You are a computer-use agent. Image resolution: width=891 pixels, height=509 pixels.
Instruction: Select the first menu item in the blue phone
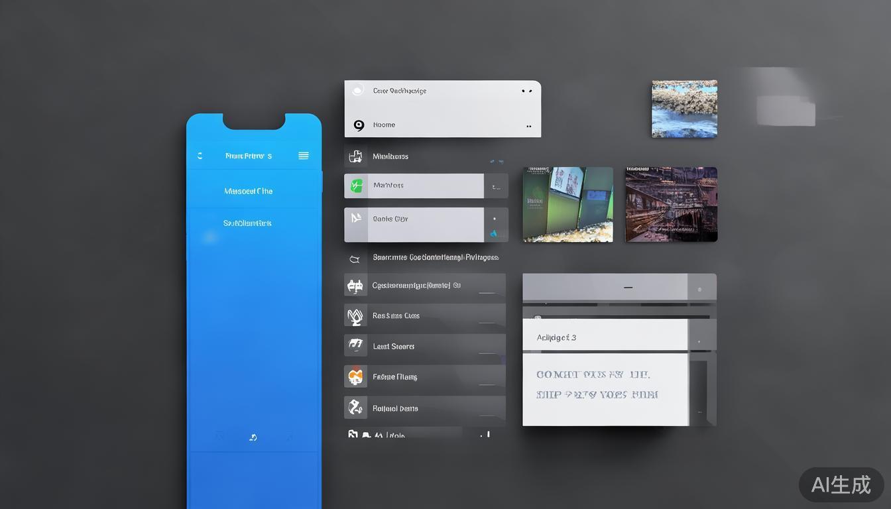[248, 191]
